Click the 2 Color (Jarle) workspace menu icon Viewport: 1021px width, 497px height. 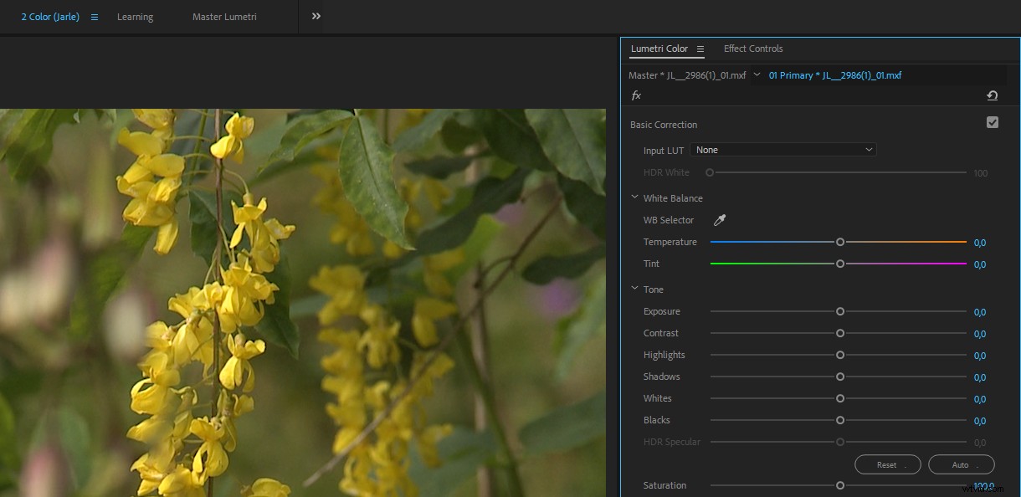(94, 16)
